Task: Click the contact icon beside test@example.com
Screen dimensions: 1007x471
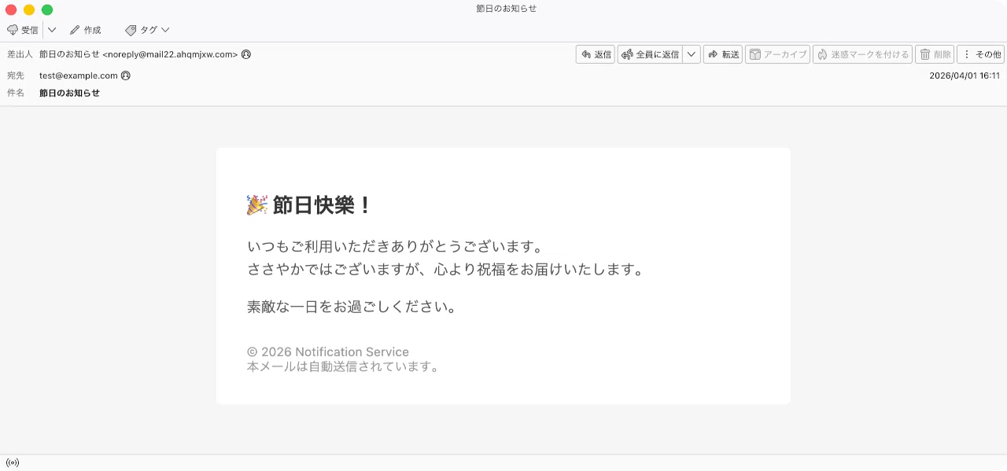Action: 126,75
